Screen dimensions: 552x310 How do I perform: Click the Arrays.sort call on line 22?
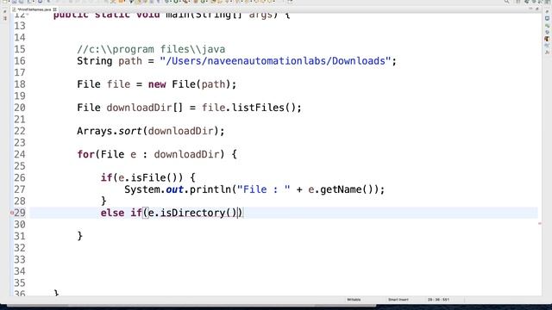tap(110, 131)
